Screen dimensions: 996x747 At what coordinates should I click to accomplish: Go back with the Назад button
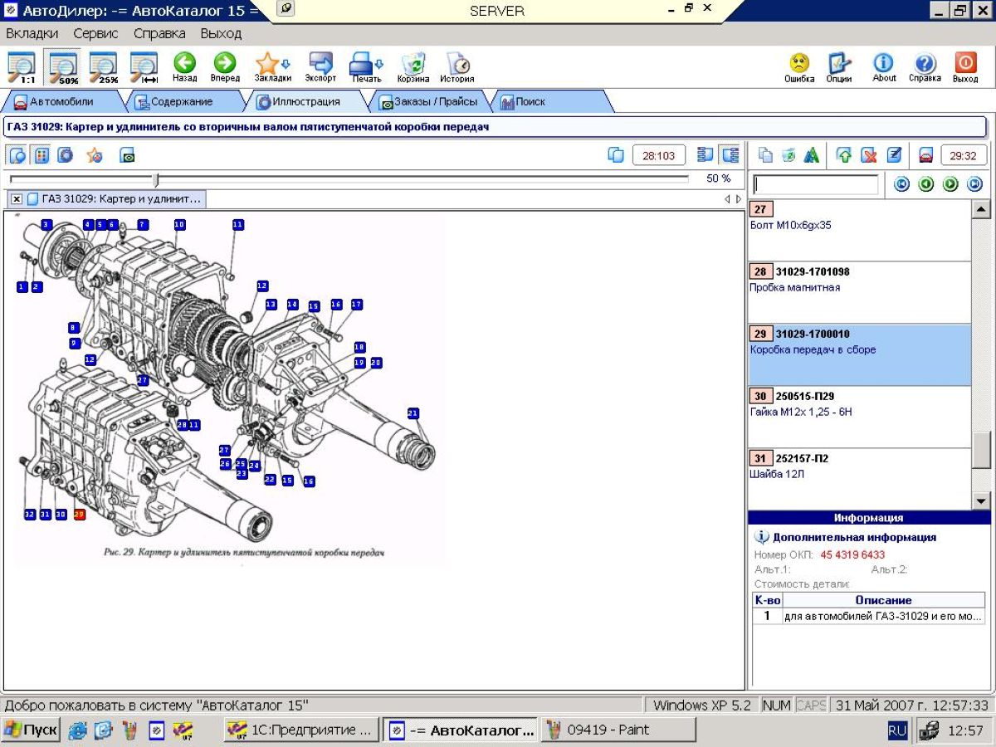click(x=184, y=66)
